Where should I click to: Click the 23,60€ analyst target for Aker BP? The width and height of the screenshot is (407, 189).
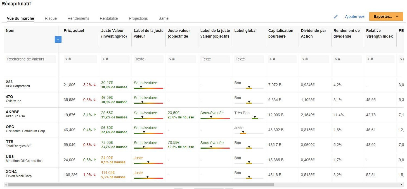[x=174, y=113]
